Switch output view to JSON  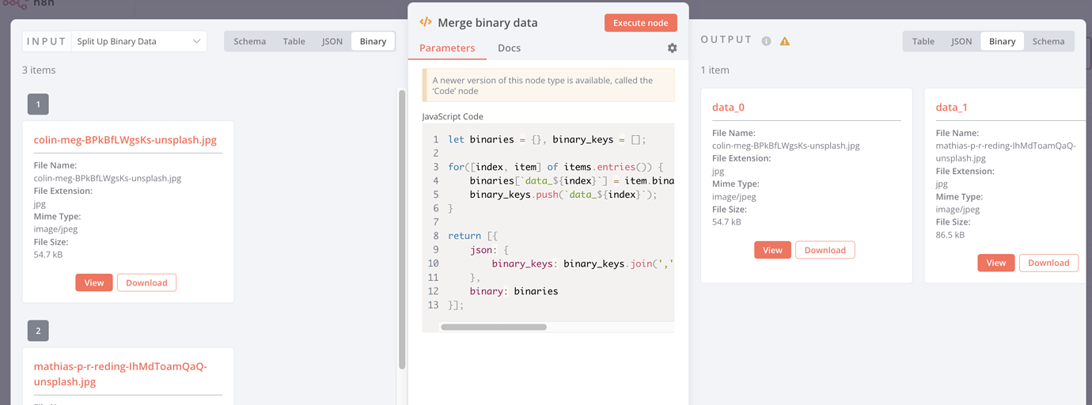[x=961, y=41]
